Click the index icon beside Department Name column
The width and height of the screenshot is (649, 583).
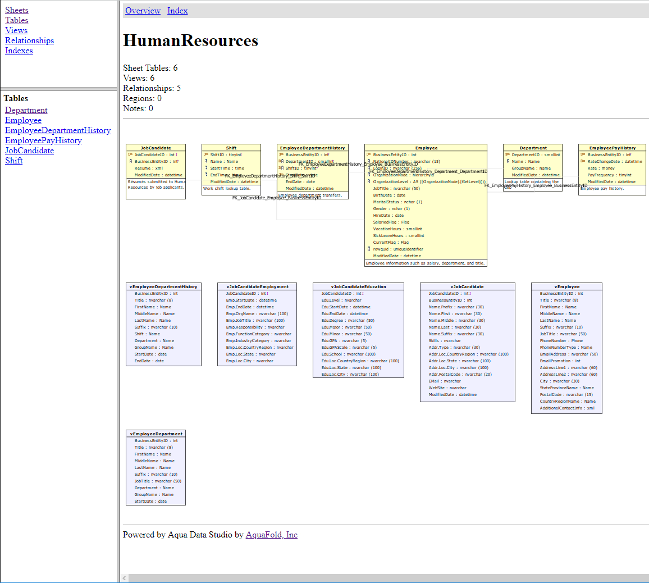(x=507, y=161)
